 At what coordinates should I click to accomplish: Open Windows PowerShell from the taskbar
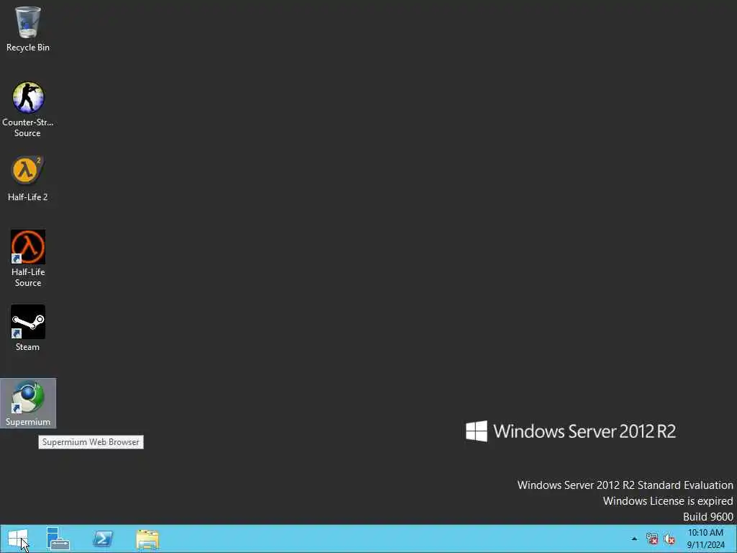(x=103, y=539)
